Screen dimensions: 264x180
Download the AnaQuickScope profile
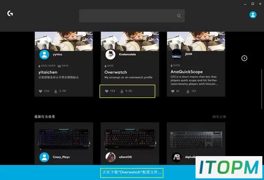tap(188, 91)
